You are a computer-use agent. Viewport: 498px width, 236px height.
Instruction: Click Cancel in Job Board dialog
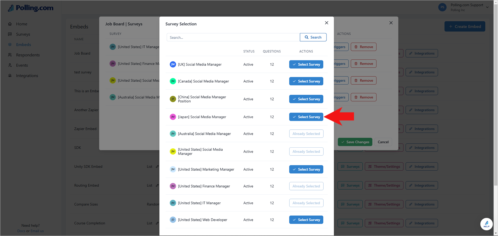click(x=383, y=142)
